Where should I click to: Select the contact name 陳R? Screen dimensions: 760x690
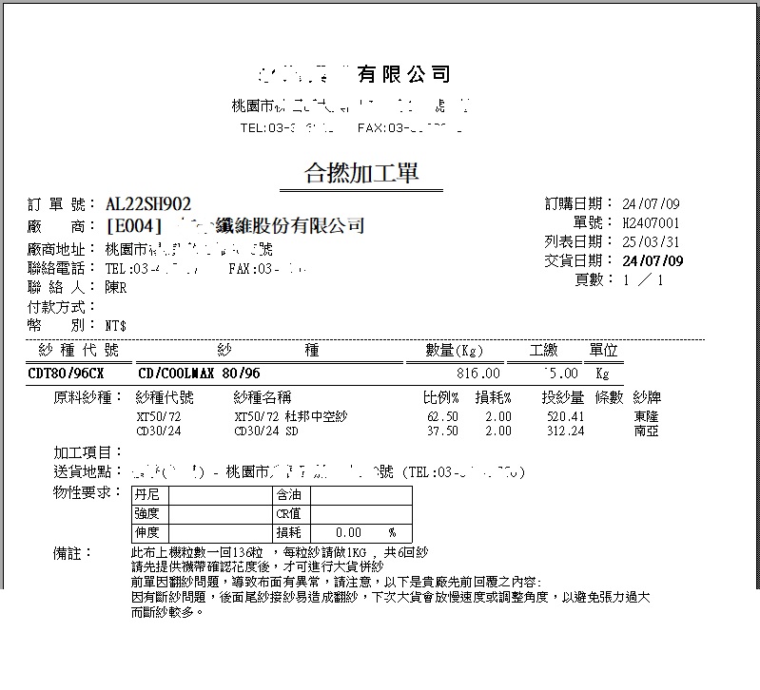[x=116, y=288]
